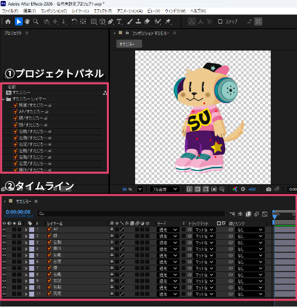Click the label color swatch of 尻尾 layer

tap(32, 294)
